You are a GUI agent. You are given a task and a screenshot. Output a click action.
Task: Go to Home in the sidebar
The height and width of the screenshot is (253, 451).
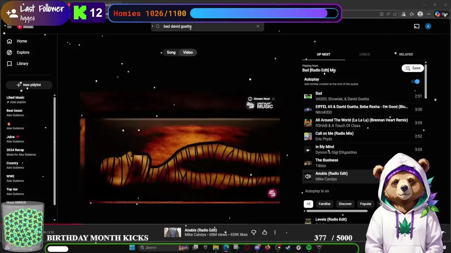17,41
